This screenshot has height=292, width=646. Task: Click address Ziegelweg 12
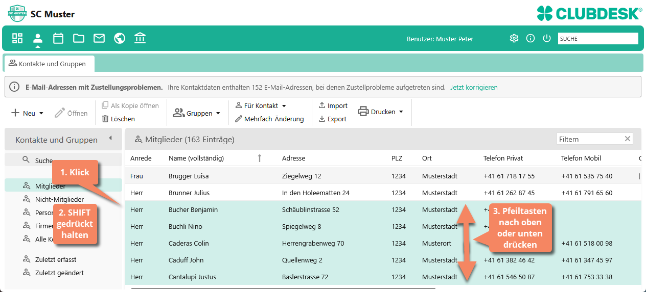coord(302,176)
